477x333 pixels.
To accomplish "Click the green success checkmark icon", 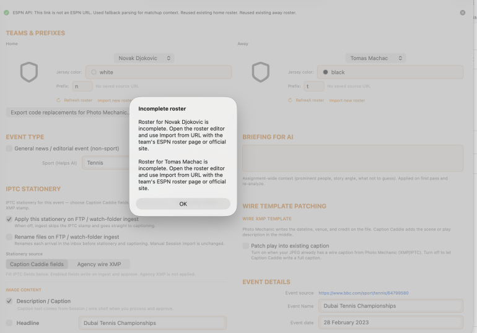I will click(x=6, y=13).
